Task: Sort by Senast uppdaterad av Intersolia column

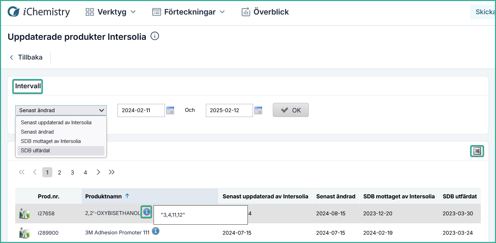Action: pyautogui.click(x=265, y=196)
